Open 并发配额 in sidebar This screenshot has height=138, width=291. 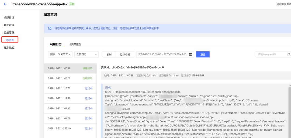(9, 48)
